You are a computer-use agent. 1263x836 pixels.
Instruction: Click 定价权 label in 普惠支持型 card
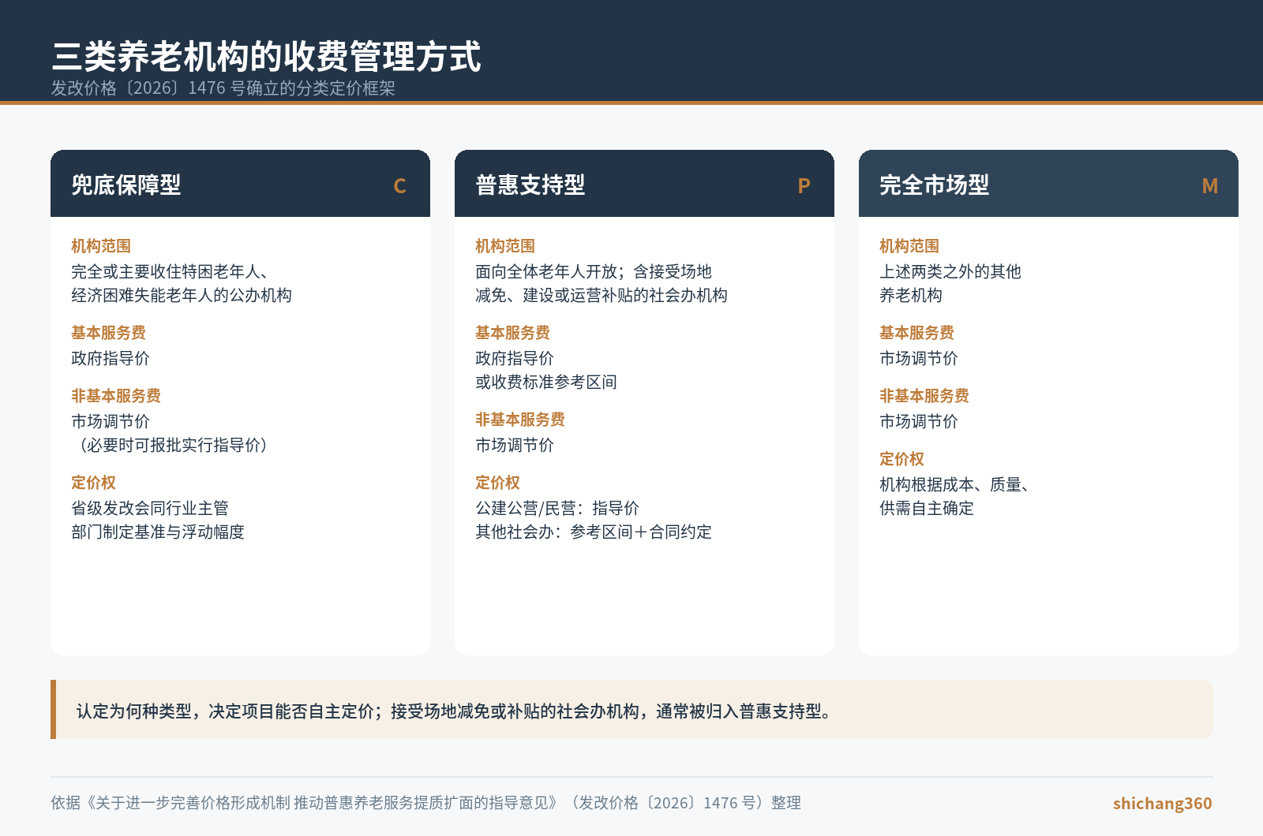pos(497,483)
